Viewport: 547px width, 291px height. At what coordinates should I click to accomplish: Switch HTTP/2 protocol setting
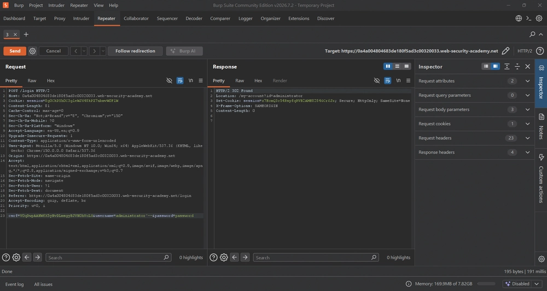pos(525,51)
